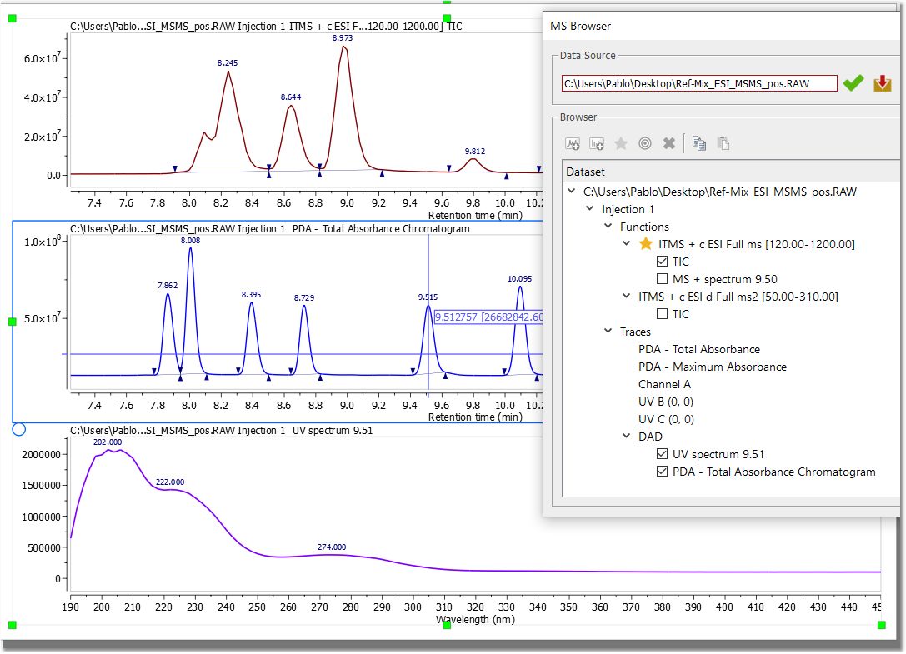Select ITMS + c ESI d Full ms2 [50.00-310.00] label
Image resolution: width=906 pixels, height=654 pixels.
[738, 297]
